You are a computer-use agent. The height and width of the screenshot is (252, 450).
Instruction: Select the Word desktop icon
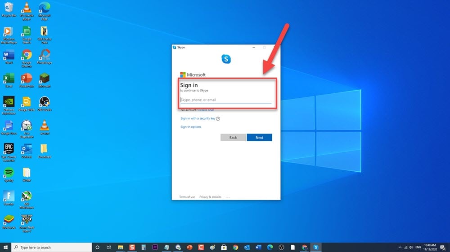[9, 56]
